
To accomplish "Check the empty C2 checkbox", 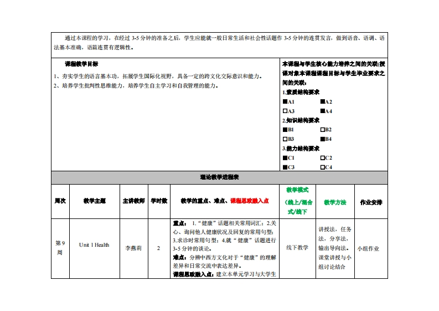I will pyautogui.click(x=323, y=158).
